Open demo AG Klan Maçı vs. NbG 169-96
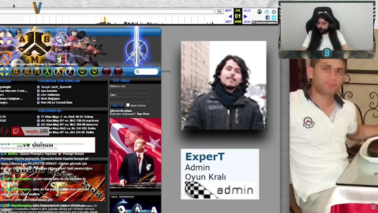This screenshot has height=213, width=378. 70,125
